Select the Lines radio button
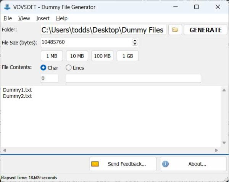Screen dimensions: 229x182 [69, 68]
